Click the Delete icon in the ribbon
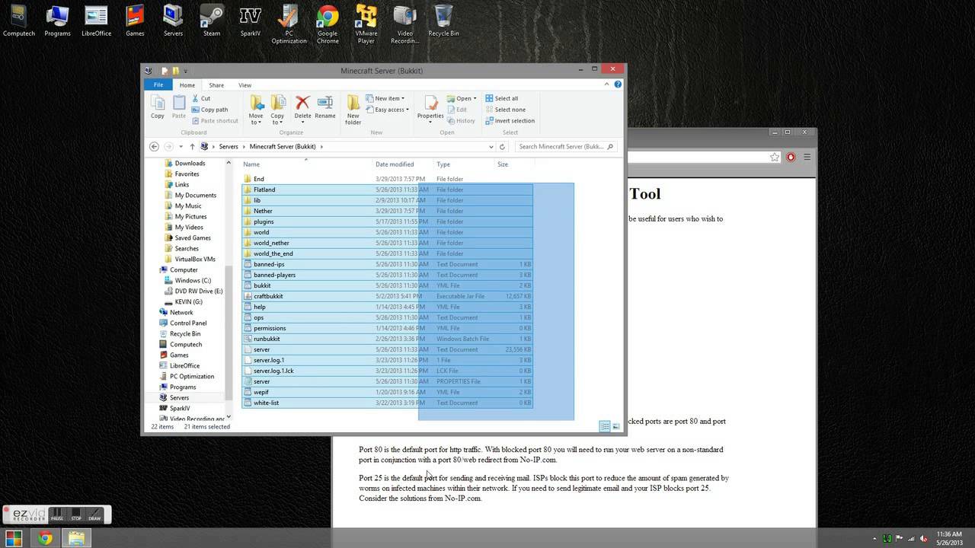Screen dimensions: 975x548 [x=302, y=107]
